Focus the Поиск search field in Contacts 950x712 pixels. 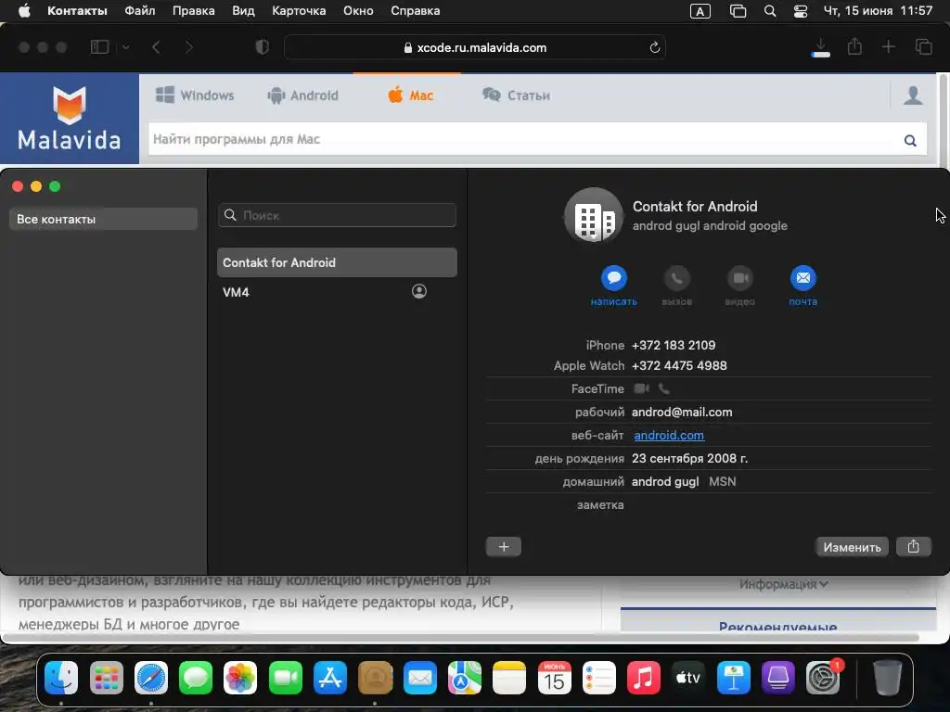pyautogui.click(x=337, y=215)
